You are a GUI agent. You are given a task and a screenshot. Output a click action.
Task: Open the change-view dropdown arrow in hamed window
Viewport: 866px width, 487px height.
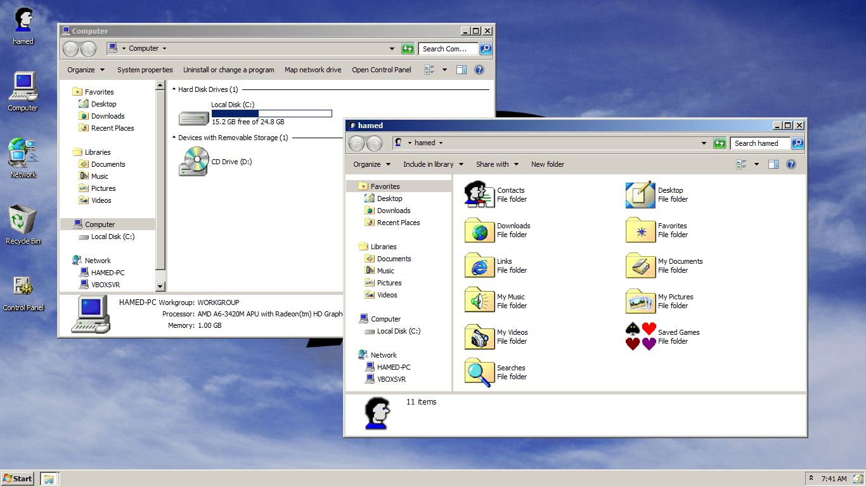[x=757, y=164]
